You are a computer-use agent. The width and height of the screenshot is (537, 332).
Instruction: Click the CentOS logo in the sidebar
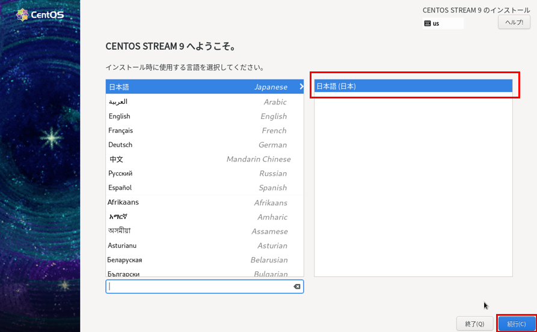(40, 14)
